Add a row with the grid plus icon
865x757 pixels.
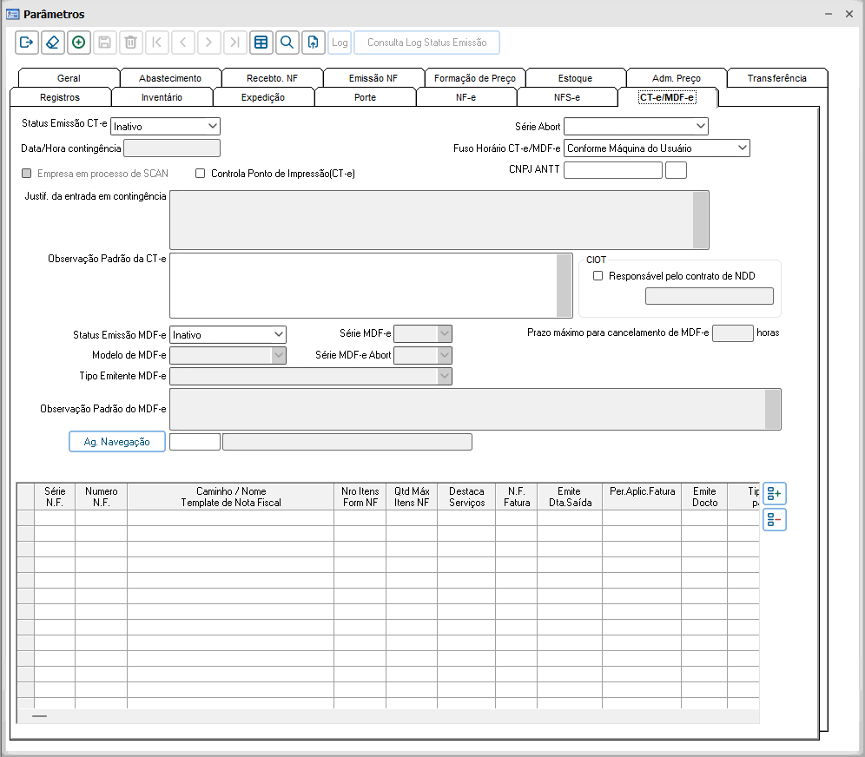[774, 494]
